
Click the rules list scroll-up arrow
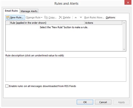pyautogui.click(x=124, y=23)
